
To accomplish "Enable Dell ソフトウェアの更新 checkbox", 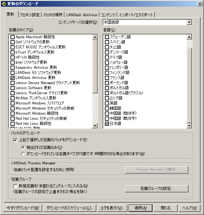I will click(12, 42).
